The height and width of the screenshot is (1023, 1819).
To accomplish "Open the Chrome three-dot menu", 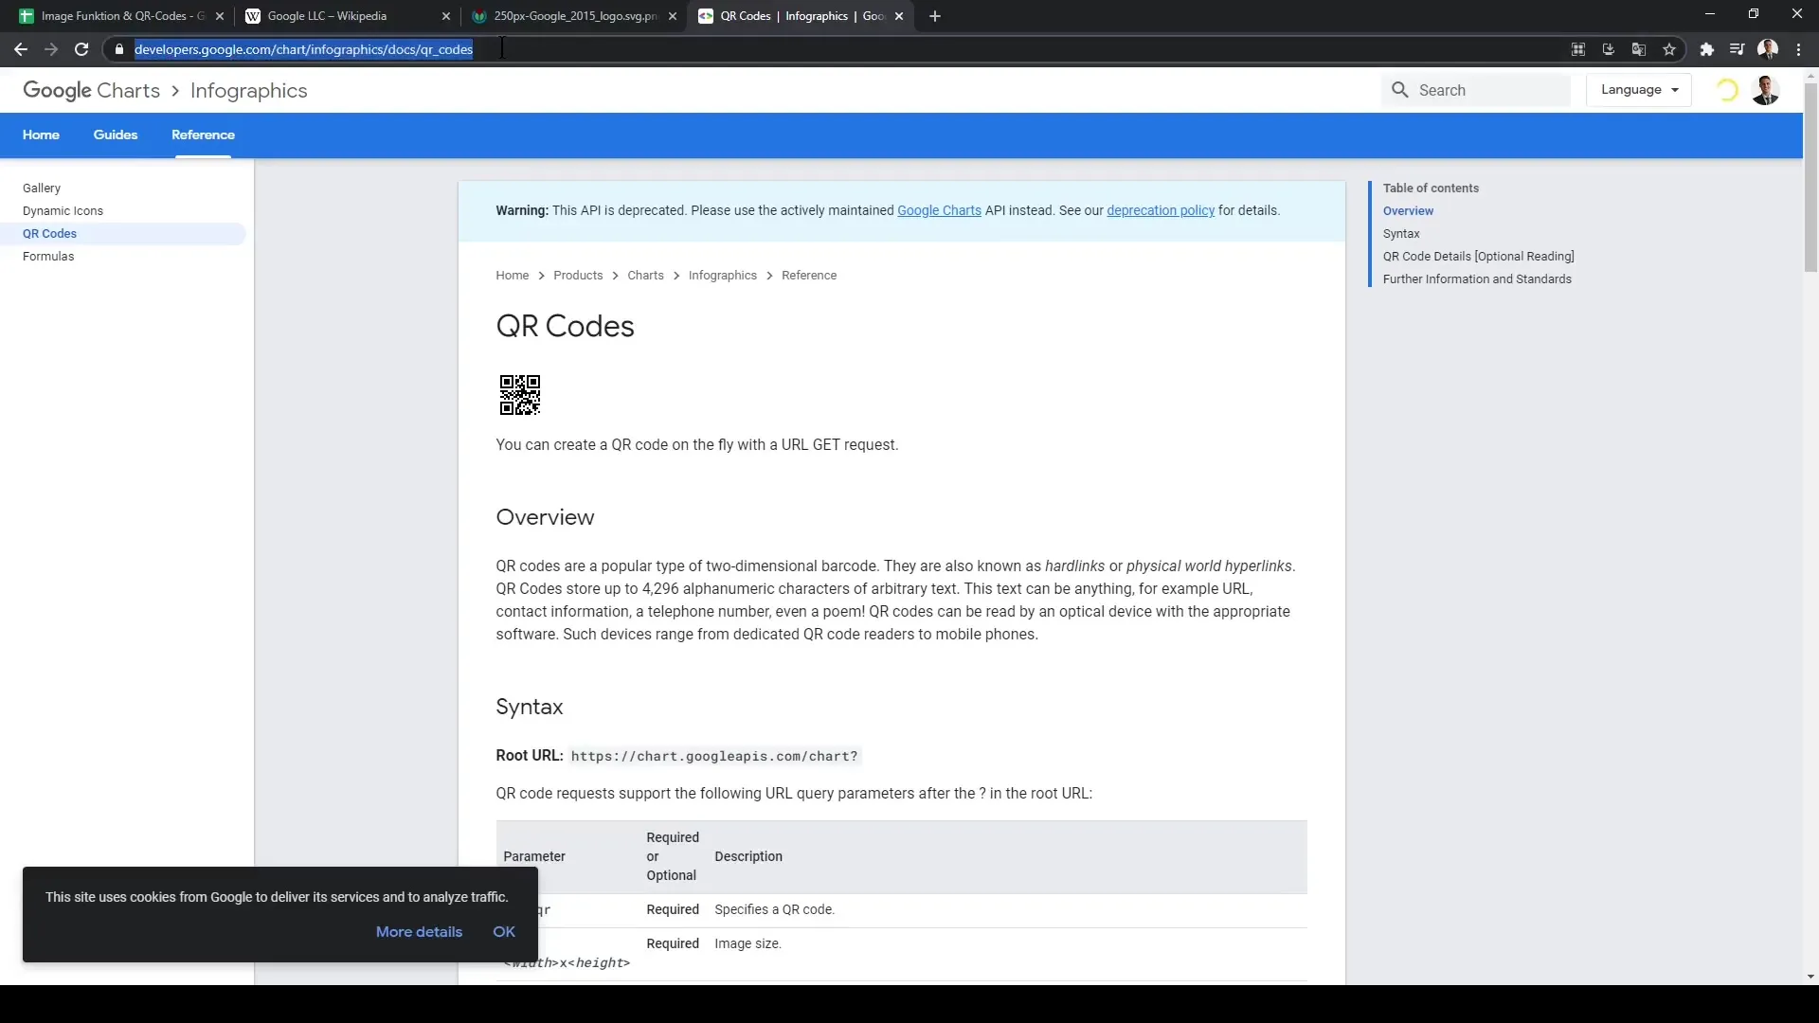I will (x=1798, y=49).
